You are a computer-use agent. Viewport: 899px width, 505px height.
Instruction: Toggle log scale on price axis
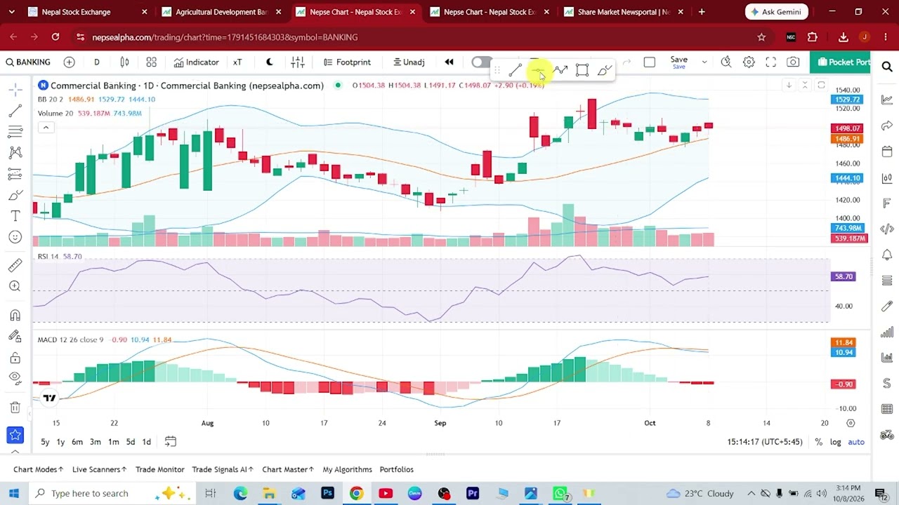(835, 442)
